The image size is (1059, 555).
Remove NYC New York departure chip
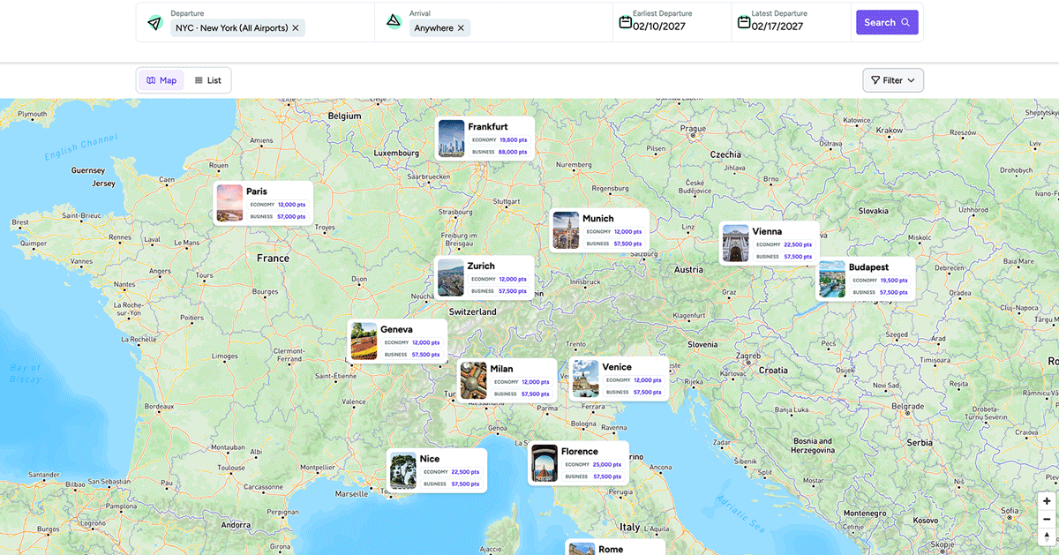tap(296, 28)
